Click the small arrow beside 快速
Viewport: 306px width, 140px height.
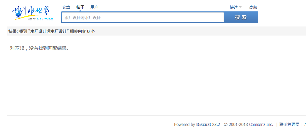pyautogui.click(x=240, y=7)
